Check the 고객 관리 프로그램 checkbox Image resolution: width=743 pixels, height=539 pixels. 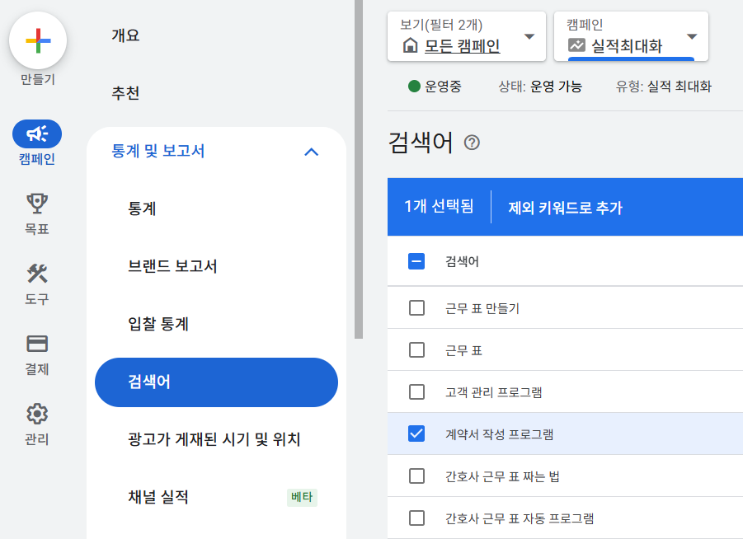pyautogui.click(x=416, y=391)
